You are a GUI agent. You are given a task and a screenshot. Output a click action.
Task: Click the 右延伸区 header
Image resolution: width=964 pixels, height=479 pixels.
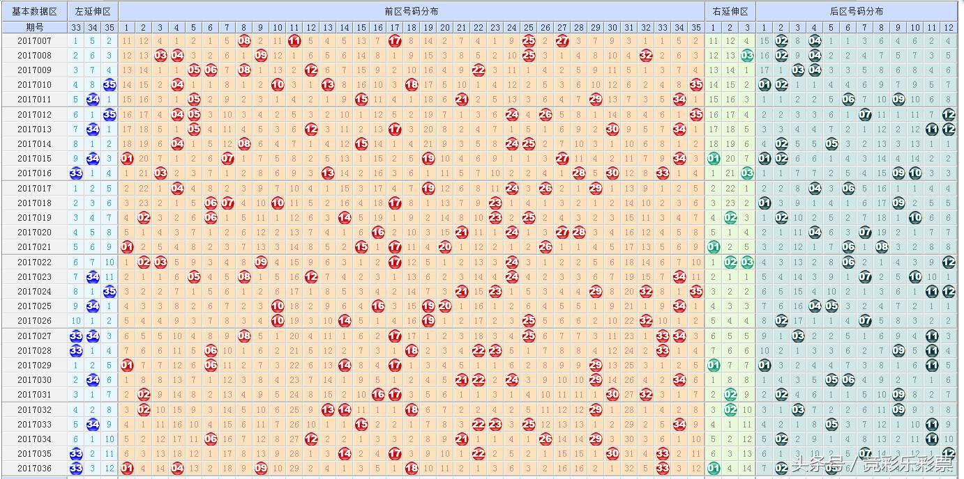(730, 11)
